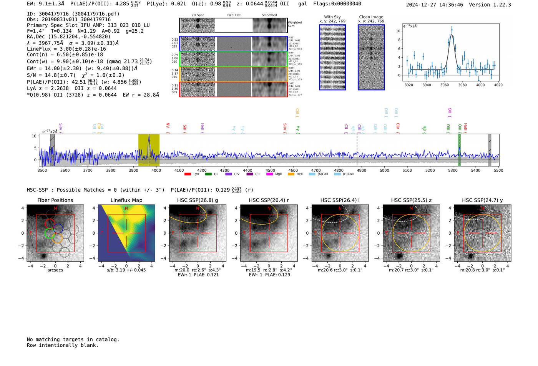Open the HSC SSP(26.8) g image
Image resolution: width=538 pixels, height=366 pixels.
(x=198, y=233)
